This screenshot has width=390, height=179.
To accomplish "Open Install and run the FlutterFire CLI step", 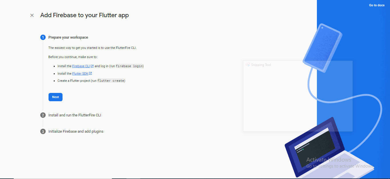I will [75, 115].
